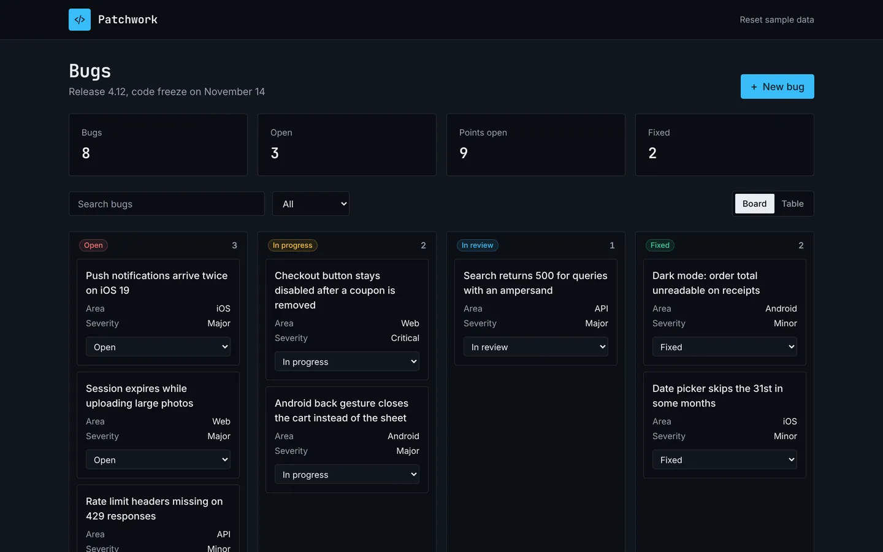Click the Fixed stat card showing 2

(x=725, y=145)
